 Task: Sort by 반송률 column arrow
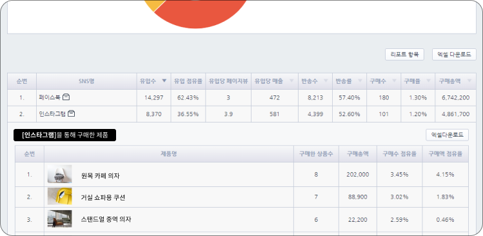point(360,81)
